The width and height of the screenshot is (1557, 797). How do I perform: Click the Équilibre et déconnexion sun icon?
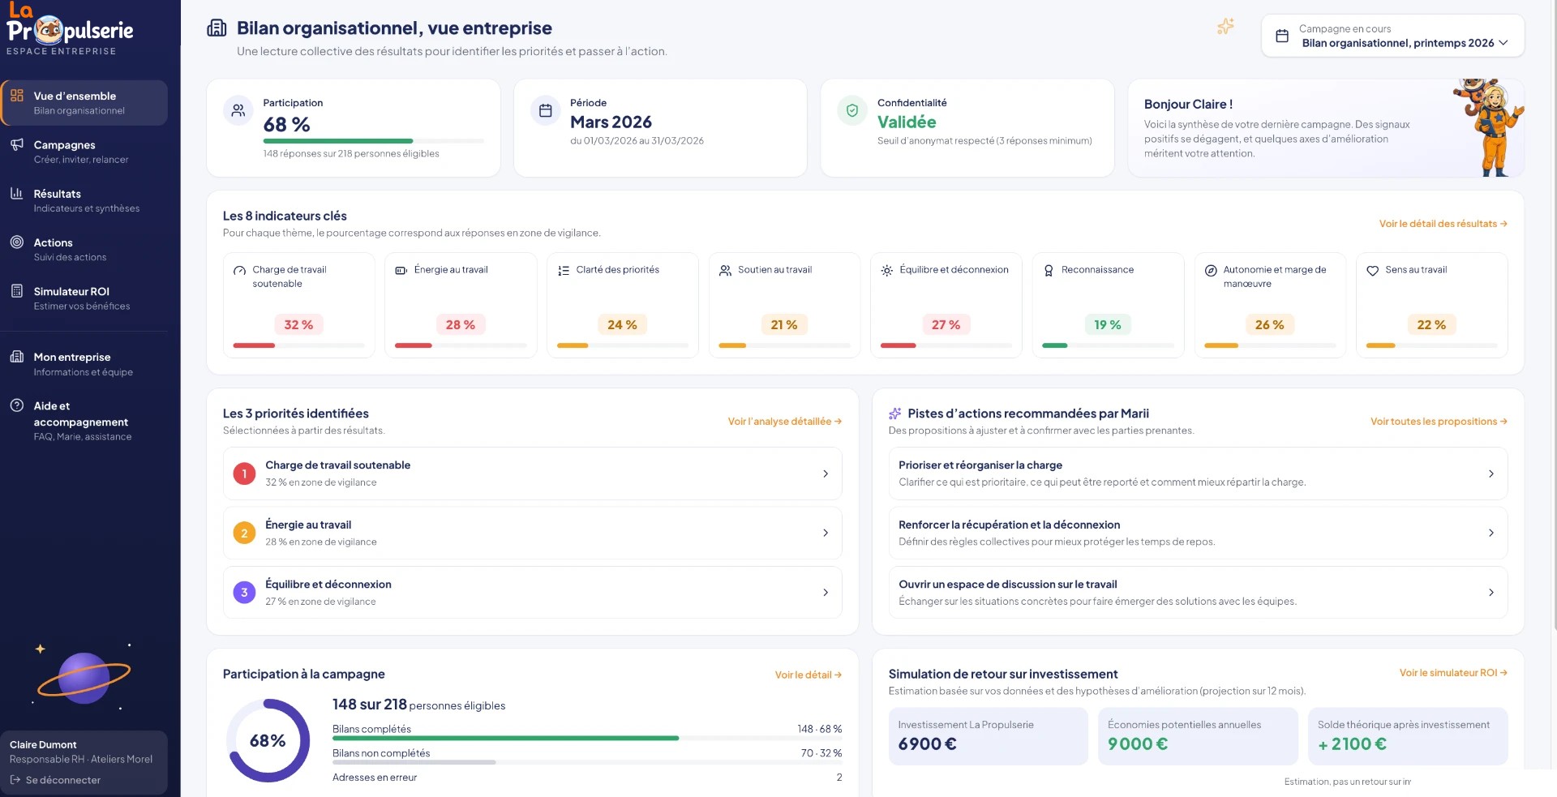(x=887, y=270)
